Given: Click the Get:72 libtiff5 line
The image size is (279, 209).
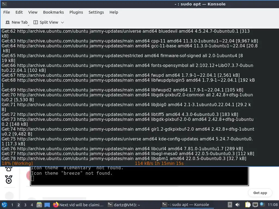Looking at the screenshot, I should 120,114.
